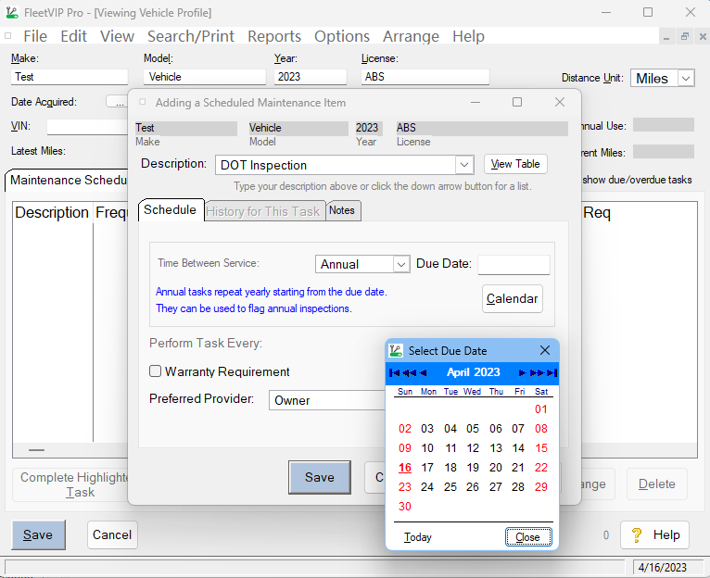Click the Preferred Provider Owner combo box

click(x=327, y=400)
